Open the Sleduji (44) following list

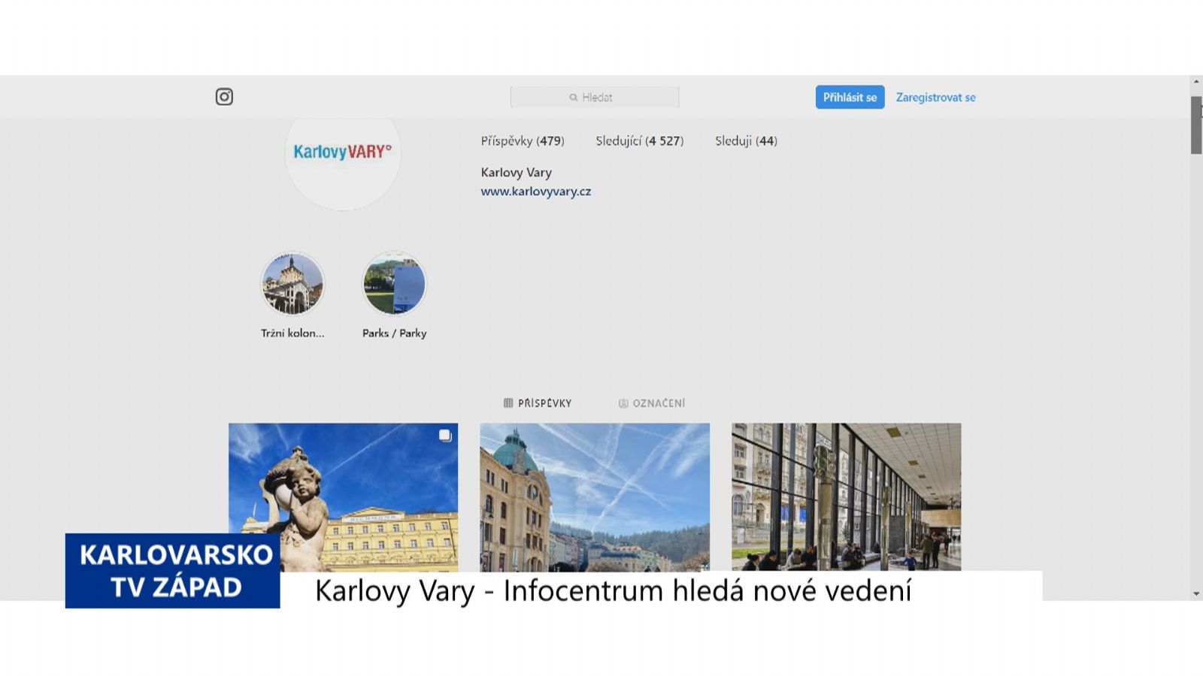coord(746,140)
